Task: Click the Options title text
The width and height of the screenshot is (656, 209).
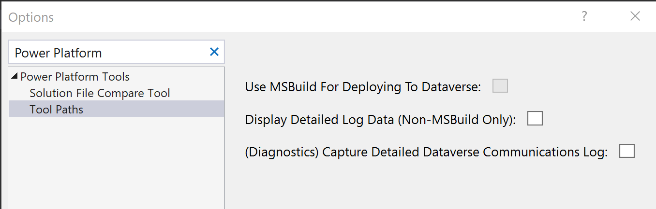Action: click(31, 17)
